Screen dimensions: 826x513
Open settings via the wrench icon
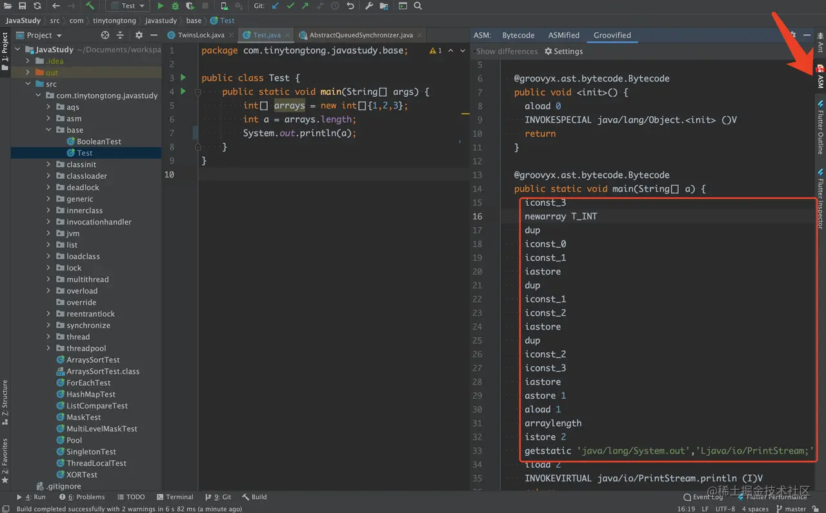click(369, 6)
